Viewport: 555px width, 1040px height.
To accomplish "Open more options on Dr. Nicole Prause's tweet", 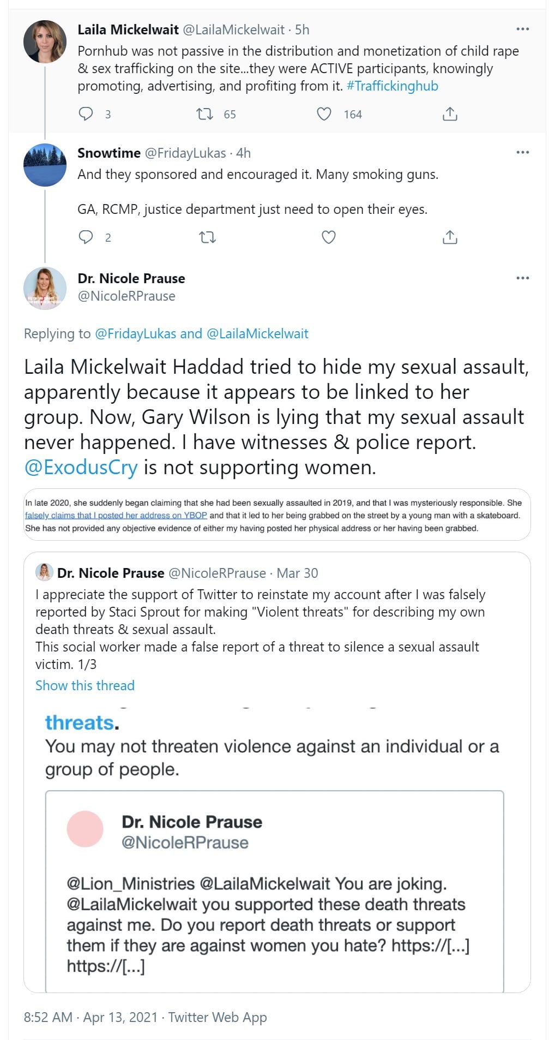I will 522,278.
